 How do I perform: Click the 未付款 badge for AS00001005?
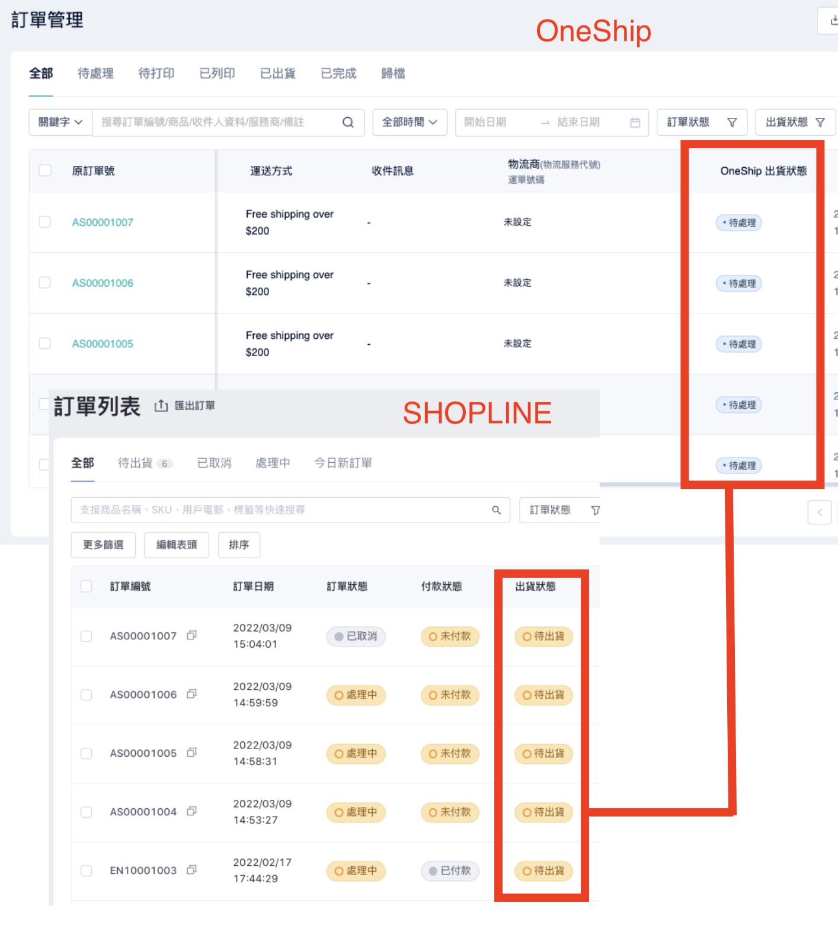pos(450,754)
